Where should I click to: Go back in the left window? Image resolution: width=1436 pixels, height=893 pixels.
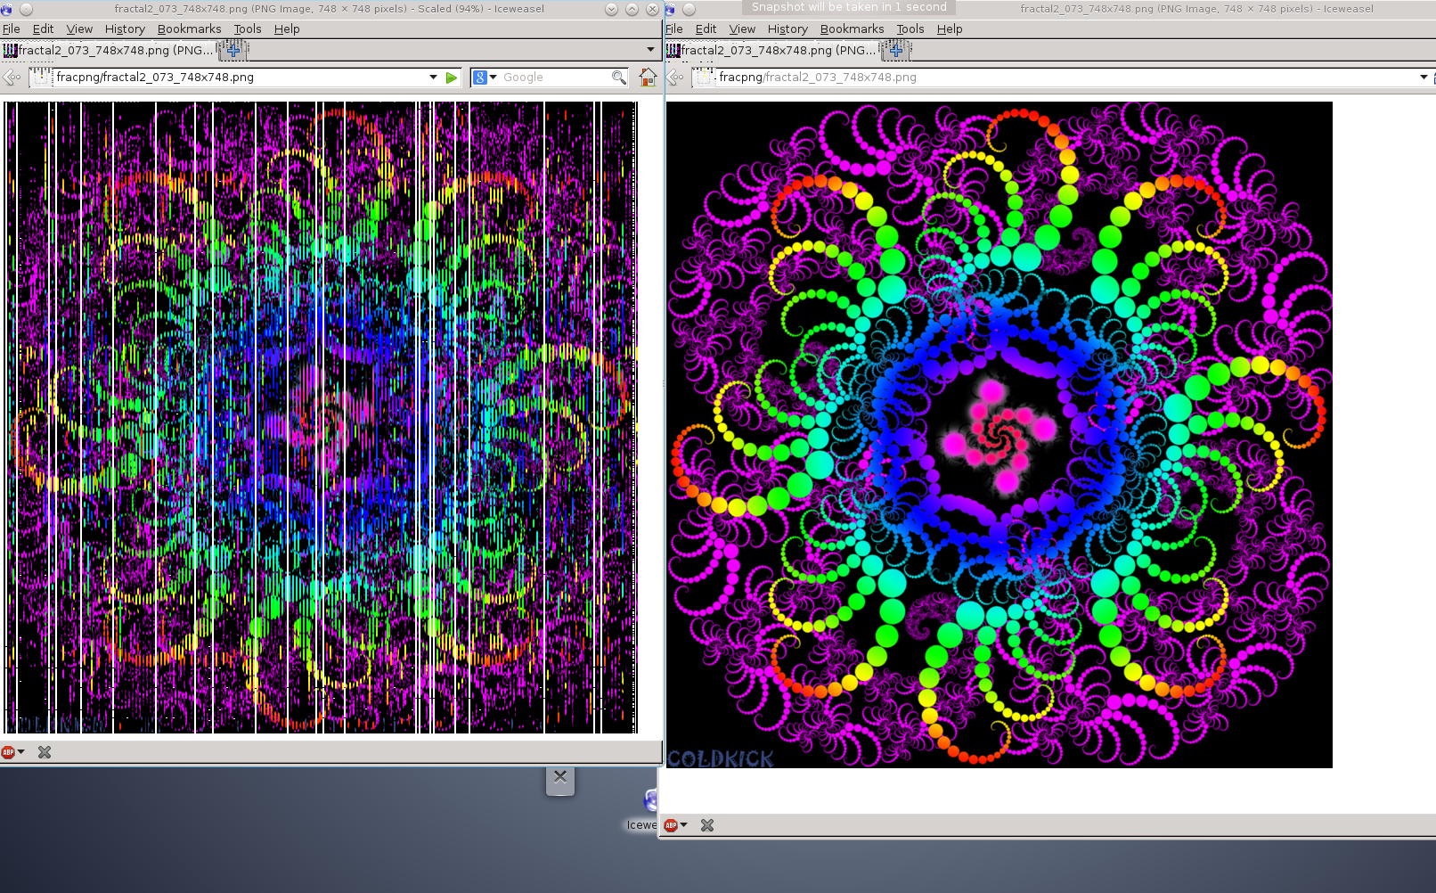[x=12, y=78]
